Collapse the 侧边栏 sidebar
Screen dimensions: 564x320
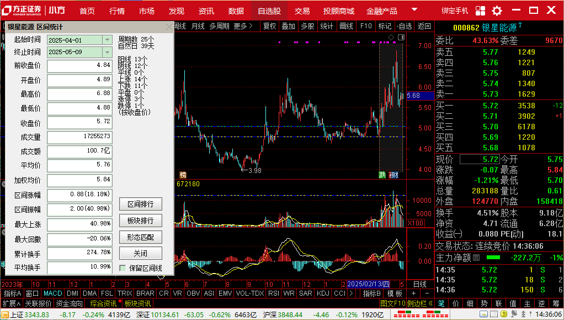(420, 303)
